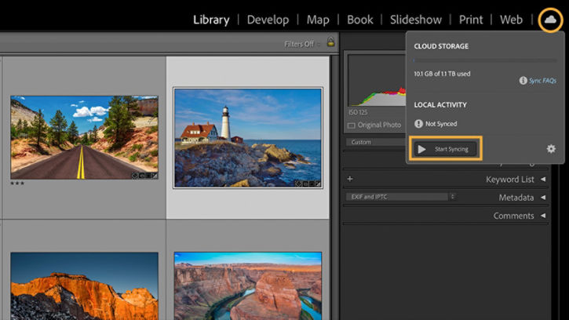The image size is (569, 320).
Task: Click the first badge on road photo
Action: click(135, 176)
